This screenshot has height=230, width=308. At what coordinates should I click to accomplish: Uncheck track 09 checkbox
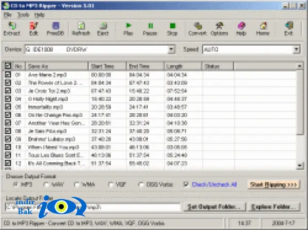pyautogui.click(x=8, y=139)
